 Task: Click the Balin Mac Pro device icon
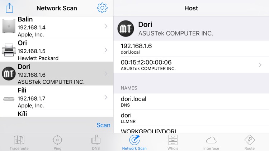coord(9,26)
